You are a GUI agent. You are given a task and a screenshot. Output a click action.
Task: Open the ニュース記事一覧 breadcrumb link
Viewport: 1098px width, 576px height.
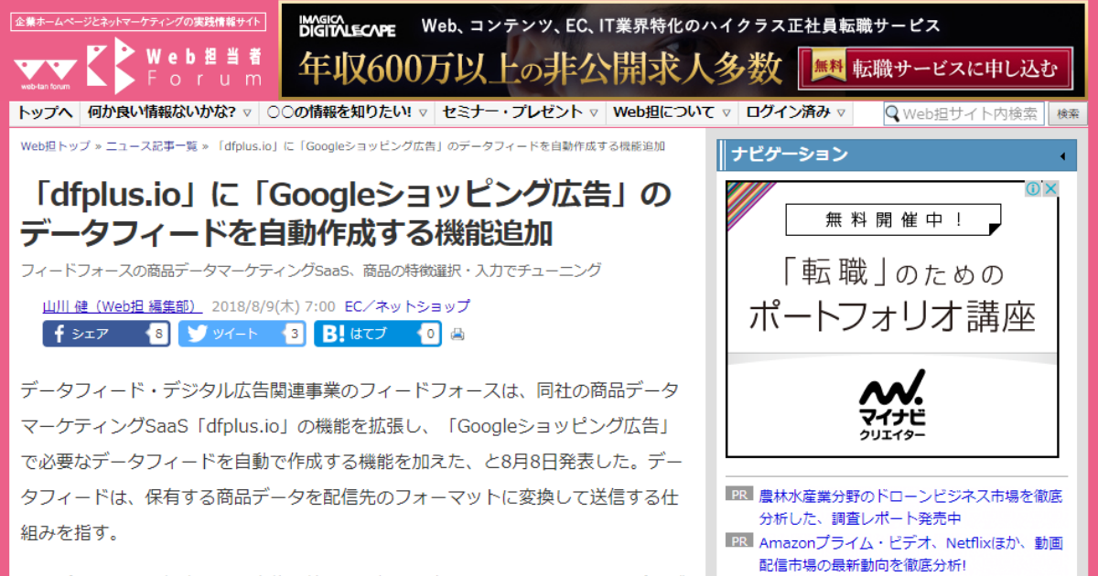click(x=152, y=145)
